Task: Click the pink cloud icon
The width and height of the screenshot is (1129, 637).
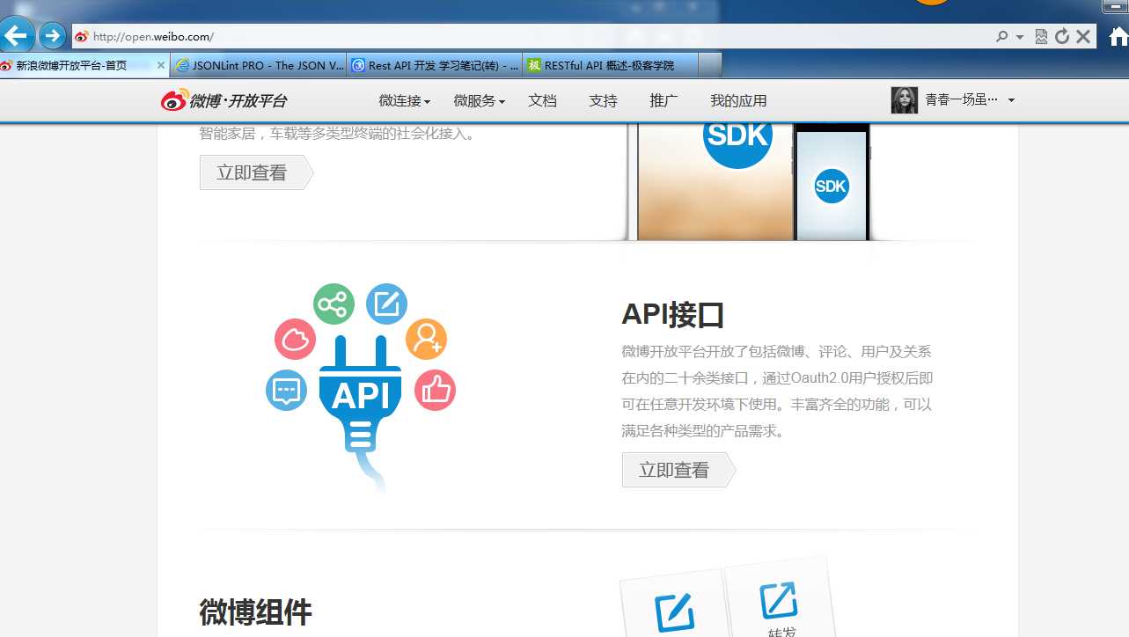Action: [296, 339]
